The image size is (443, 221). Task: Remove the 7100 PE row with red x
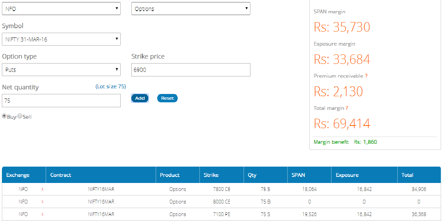pyautogui.click(x=42, y=215)
